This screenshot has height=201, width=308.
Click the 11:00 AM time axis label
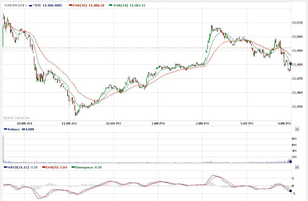pos(69,124)
